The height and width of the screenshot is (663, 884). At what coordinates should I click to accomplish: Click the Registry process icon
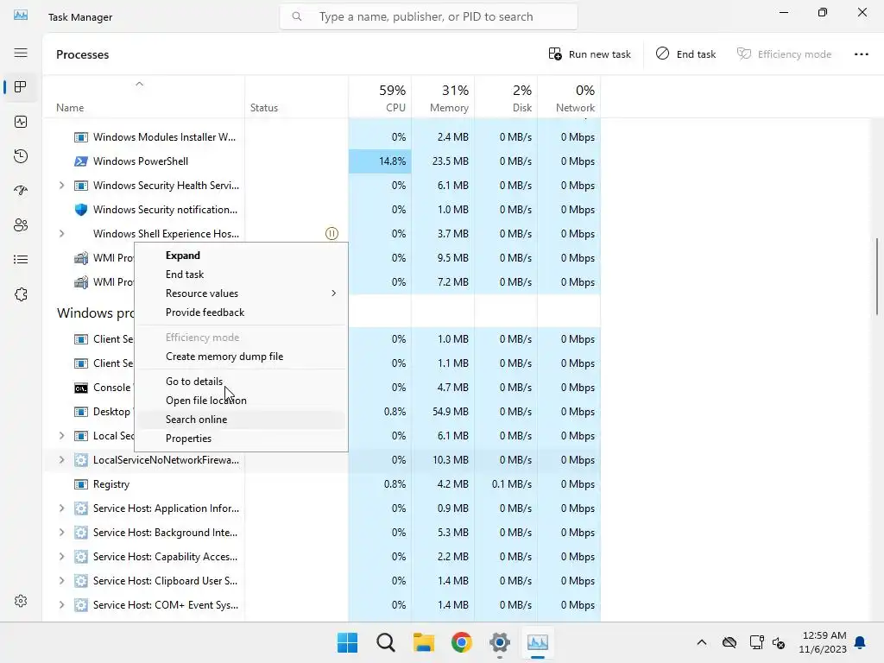81,484
